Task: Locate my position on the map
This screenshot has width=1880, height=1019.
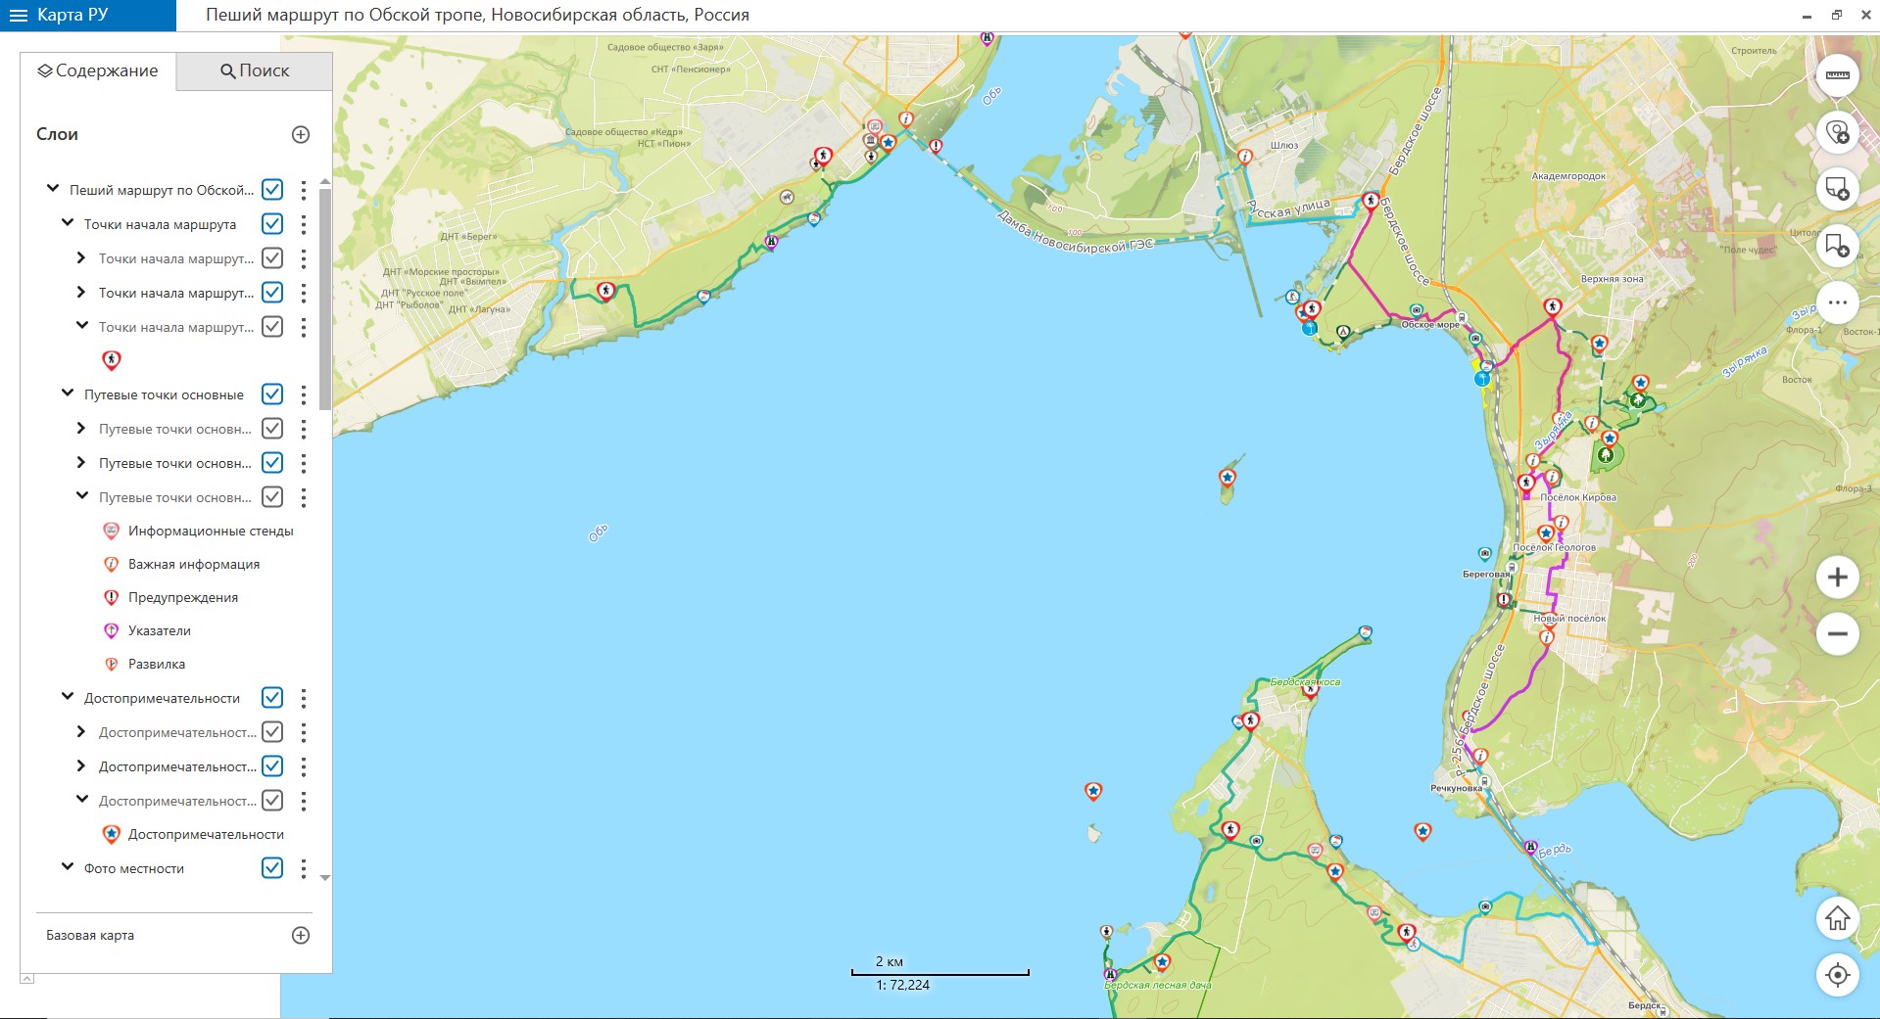Action: pos(1837,975)
